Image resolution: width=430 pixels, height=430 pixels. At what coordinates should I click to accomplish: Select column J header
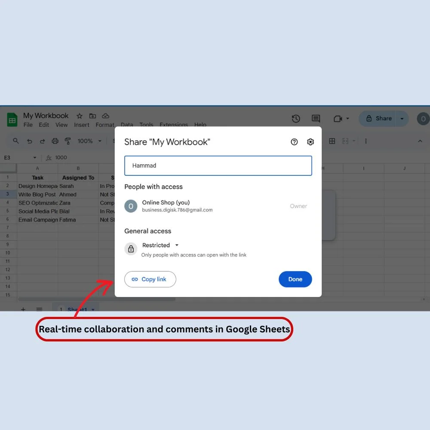tap(405, 169)
